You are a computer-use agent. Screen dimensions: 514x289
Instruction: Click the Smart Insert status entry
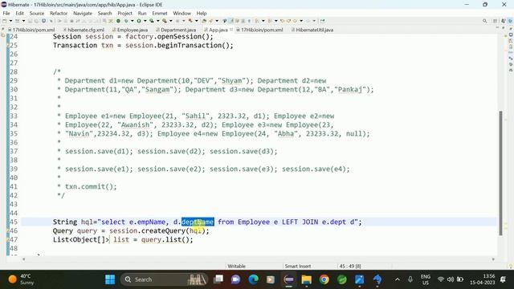point(298,266)
